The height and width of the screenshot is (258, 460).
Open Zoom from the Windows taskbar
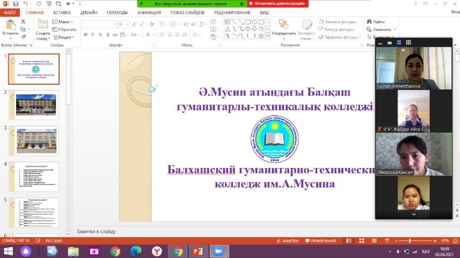(x=219, y=251)
